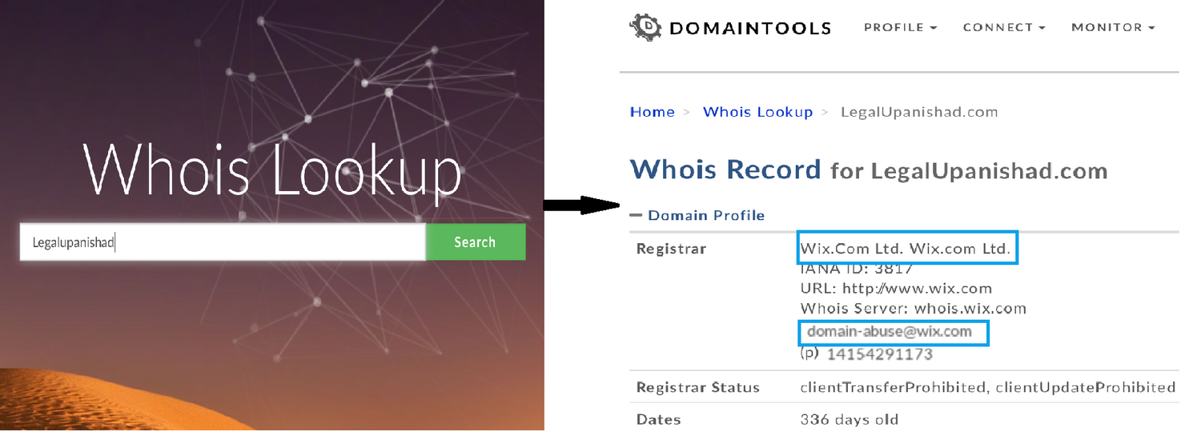Click the Whois Lookup hero title
The width and height of the screenshot is (1185, 431).
(272, 172)
